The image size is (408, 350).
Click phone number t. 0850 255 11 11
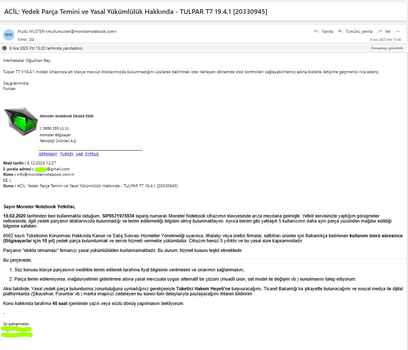tap(54, 128)
